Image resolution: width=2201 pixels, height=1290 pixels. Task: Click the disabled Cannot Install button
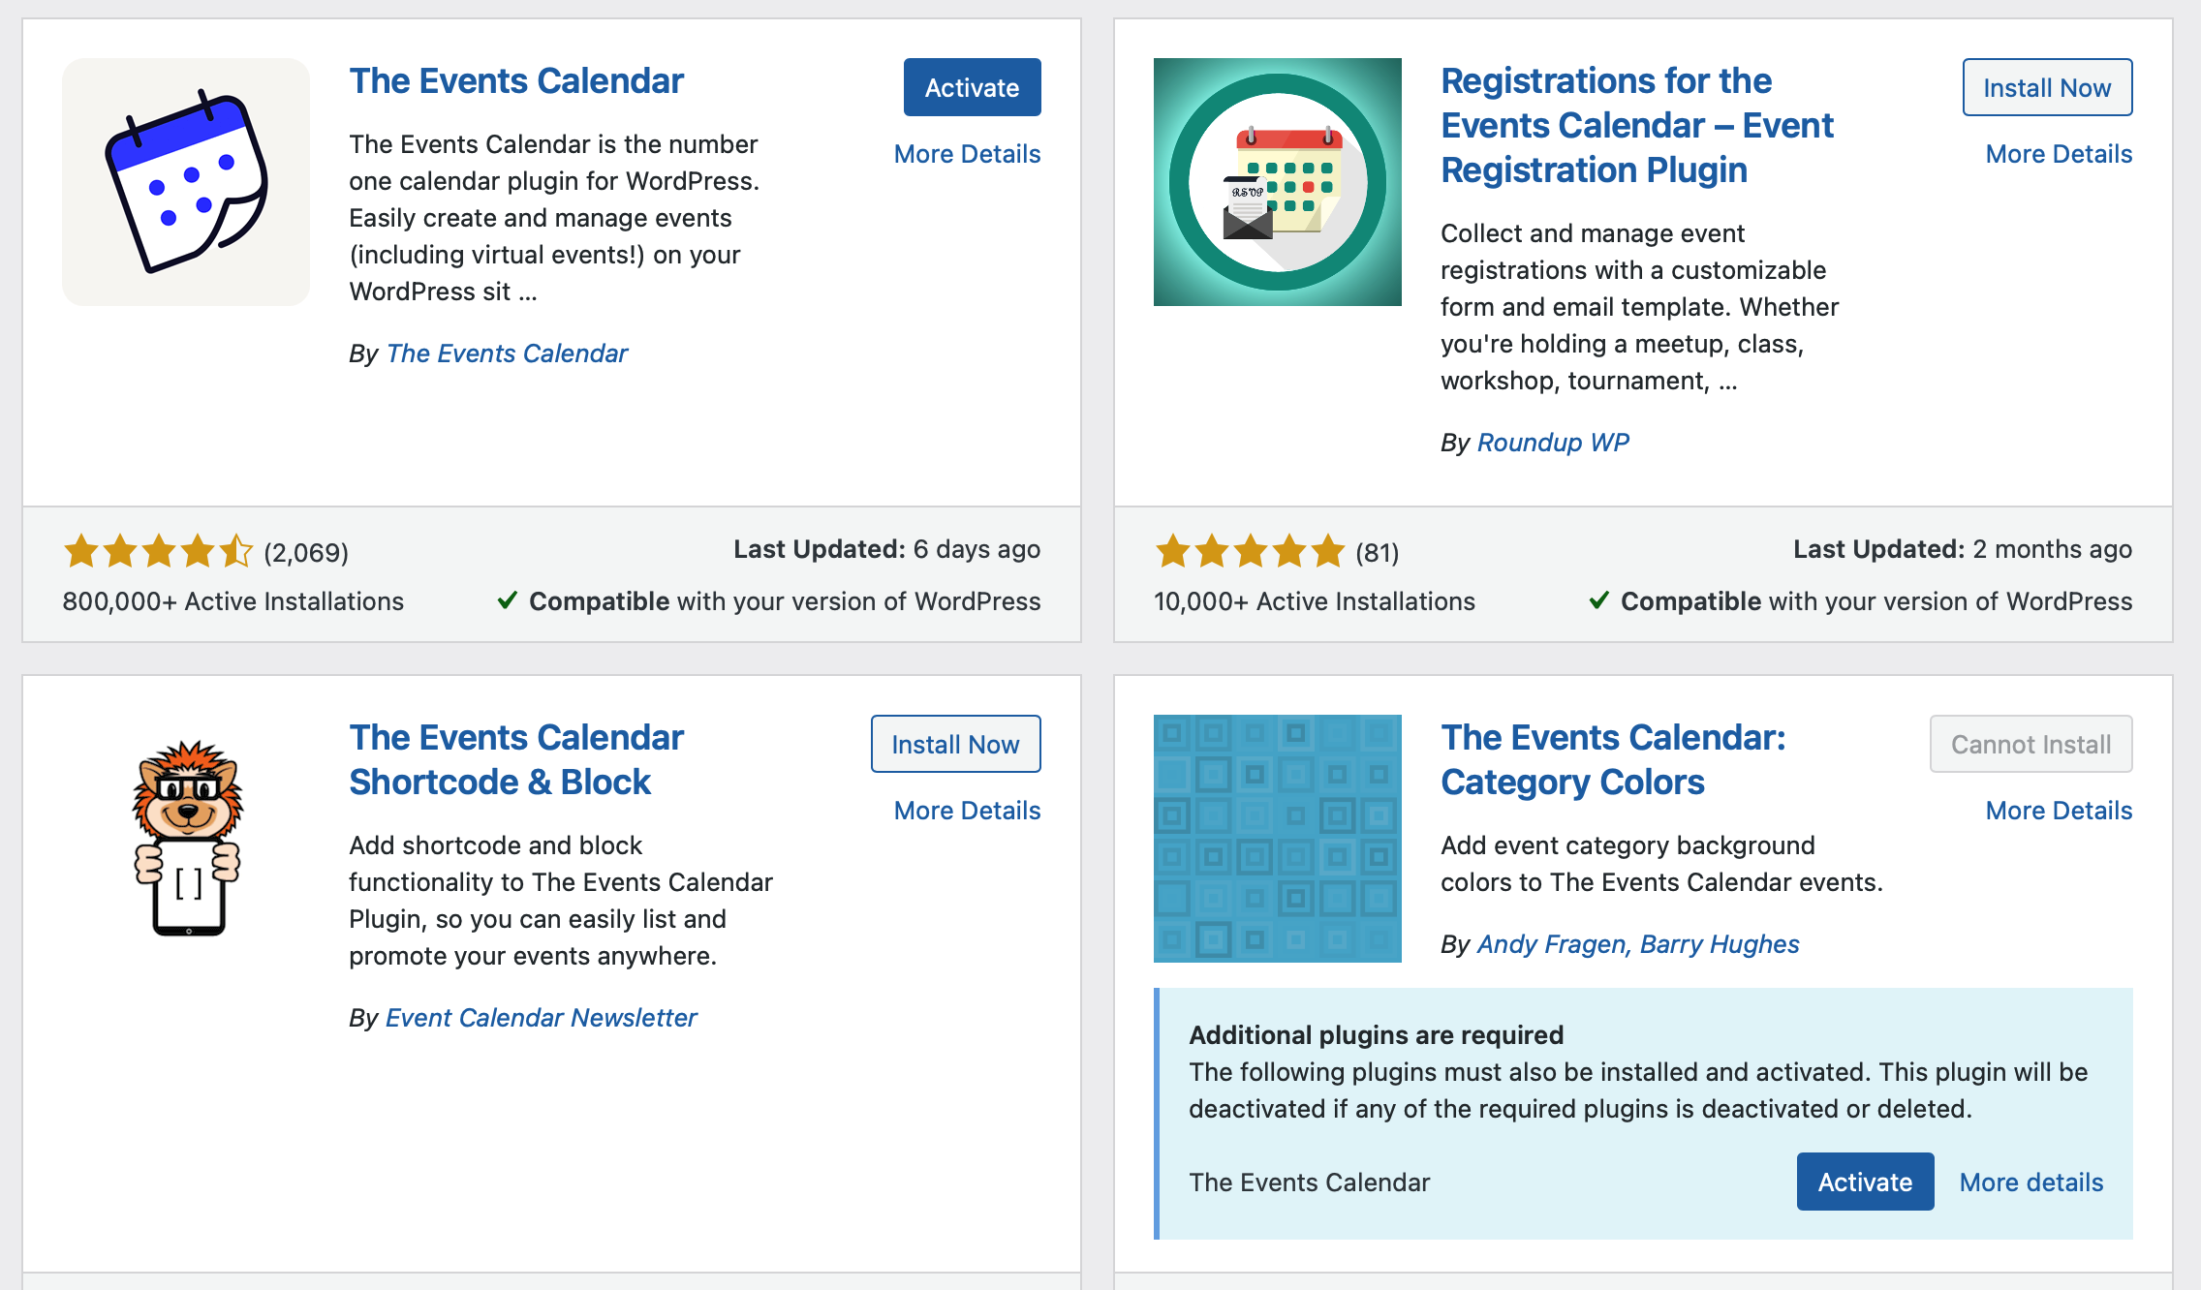click(2030, 744)
